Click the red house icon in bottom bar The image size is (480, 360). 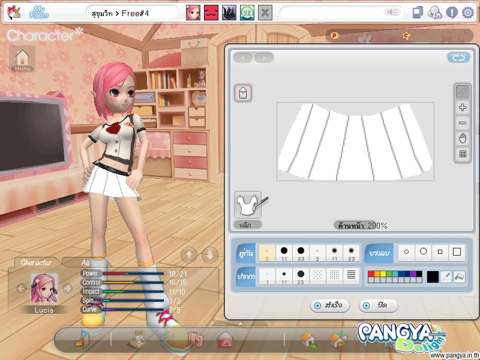click(x=225, y=340)
